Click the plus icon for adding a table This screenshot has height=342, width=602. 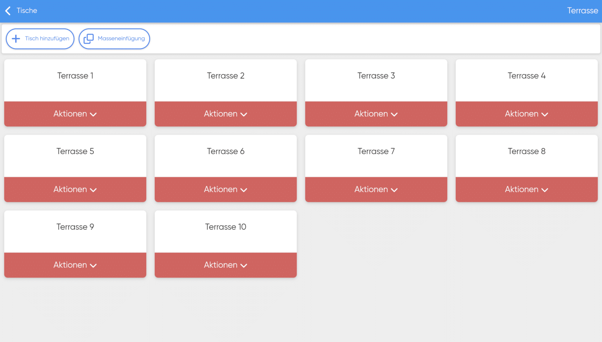[x=16, y=38]
